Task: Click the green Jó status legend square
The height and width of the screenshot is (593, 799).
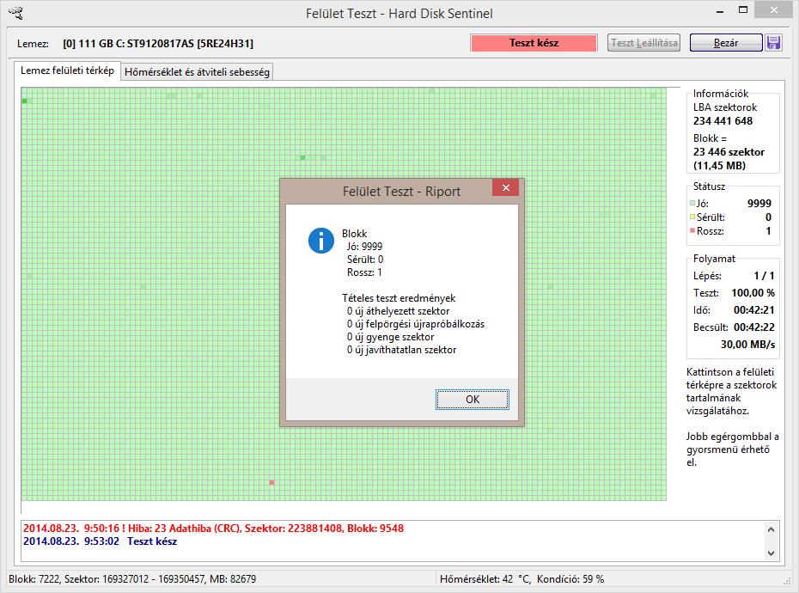Action: pos(692,203)
